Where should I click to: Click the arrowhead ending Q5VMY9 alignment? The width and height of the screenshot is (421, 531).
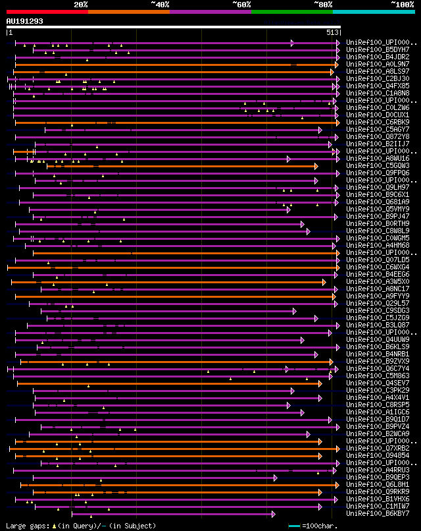point(288,210)
